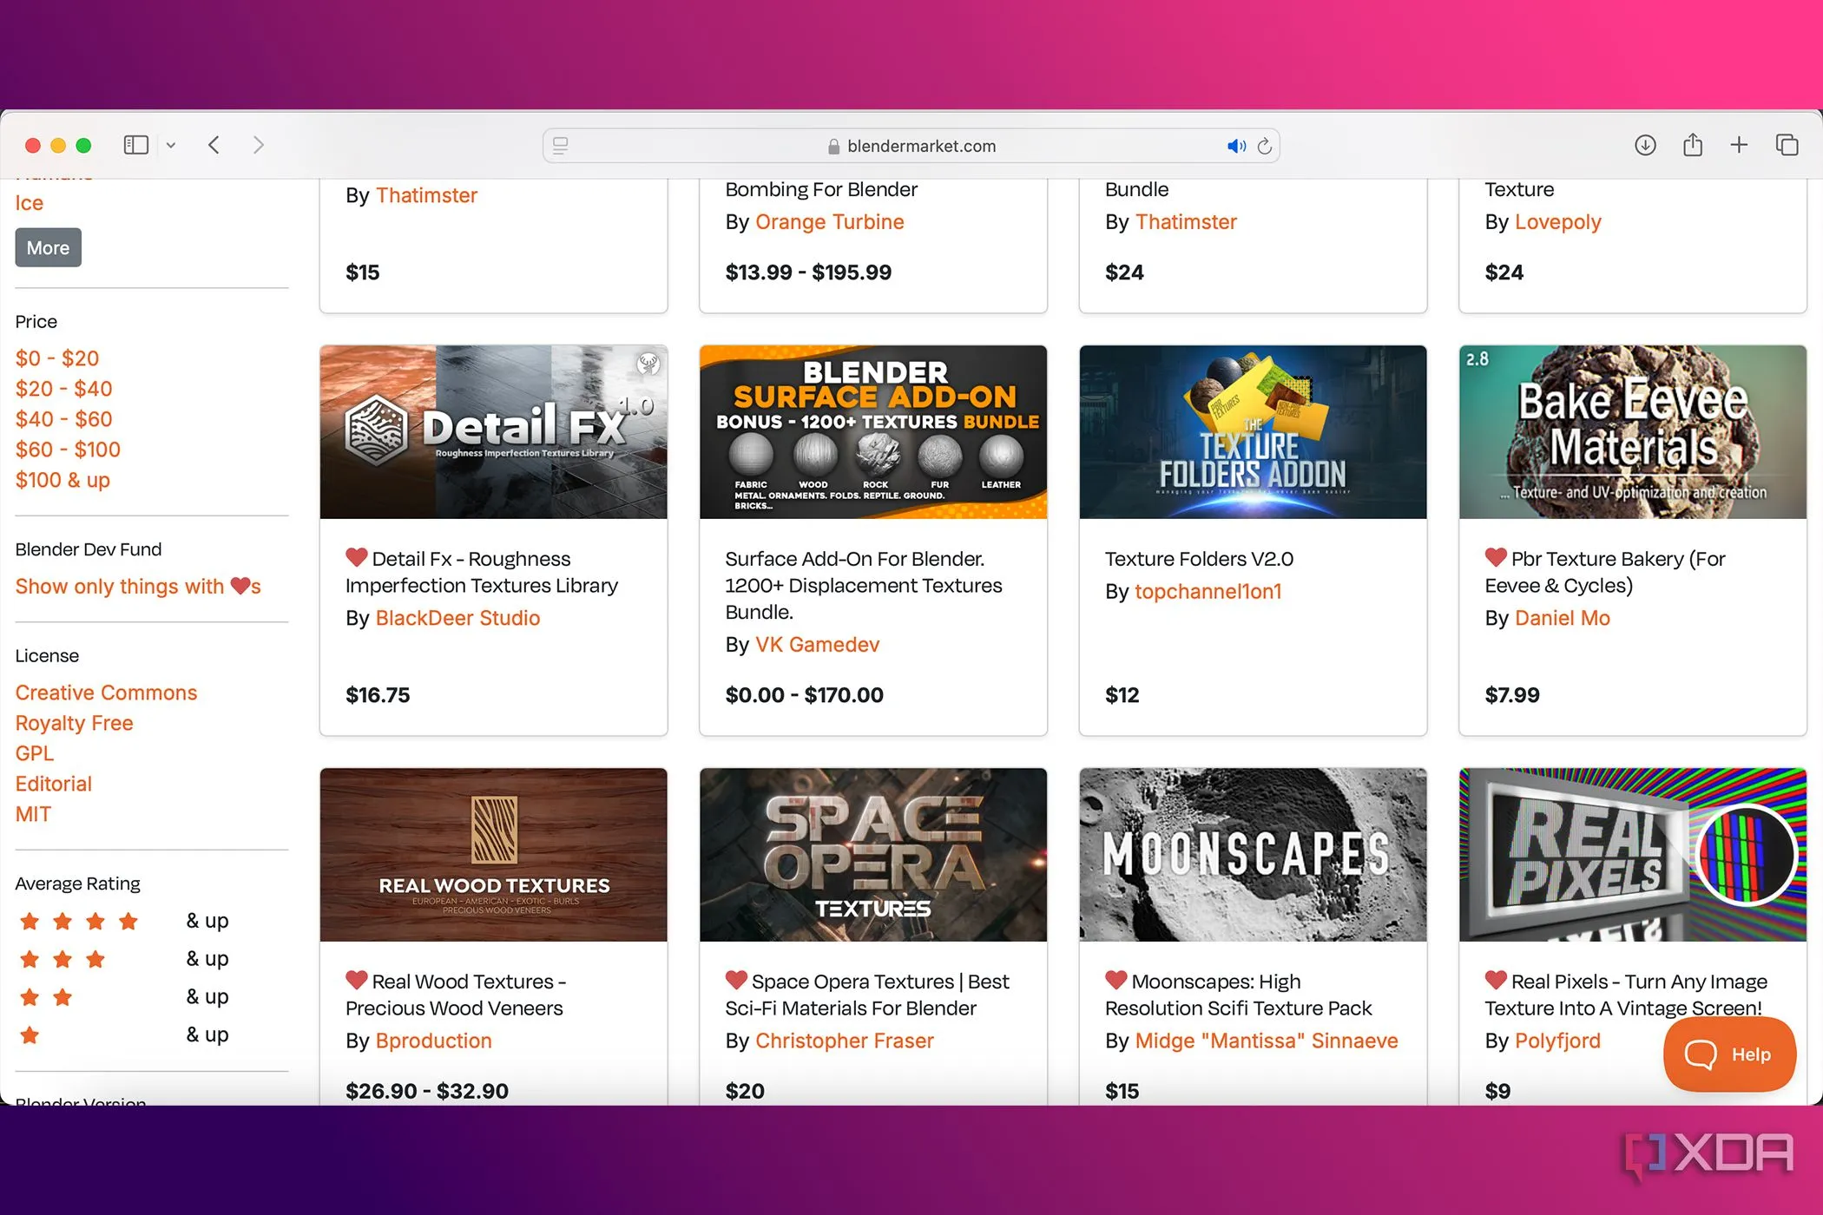Image resolution: width=1823 pixels, height=1215 pixels.
Task: Mute the tab audio speaker icon
Action: coord(1236,146)
